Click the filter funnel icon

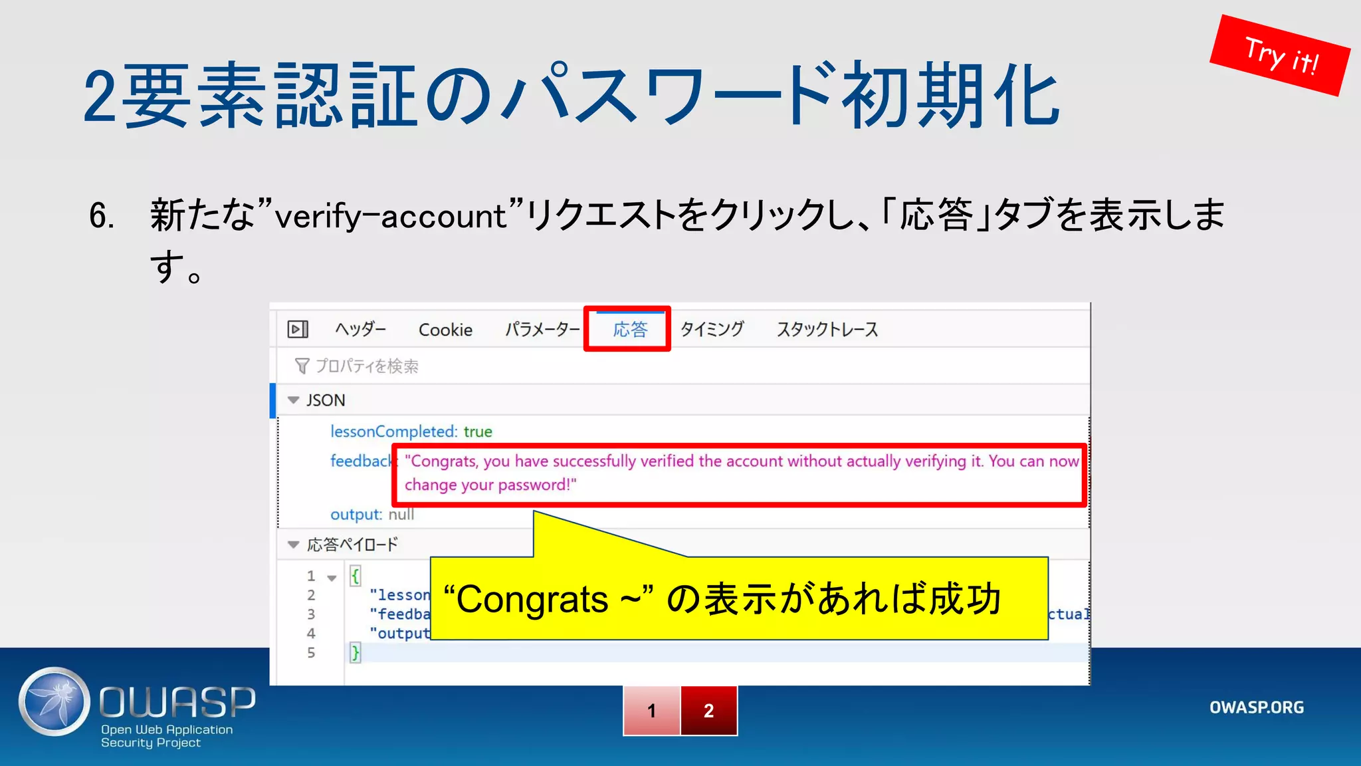coord(302,366)
